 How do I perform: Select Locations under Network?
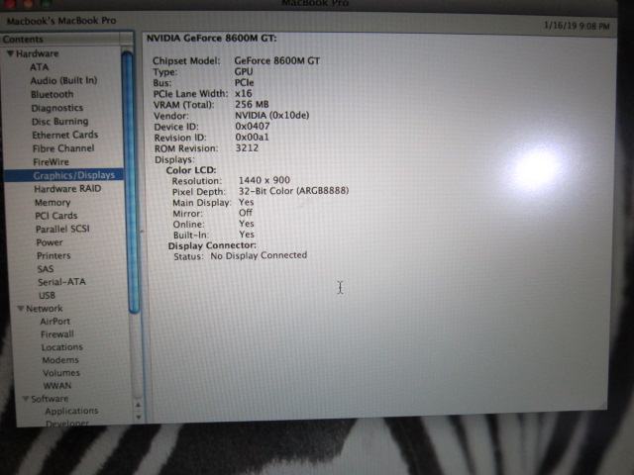point(61,347)
